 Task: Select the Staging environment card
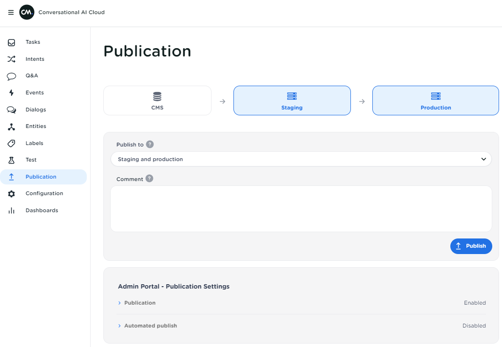click(292, 101)
